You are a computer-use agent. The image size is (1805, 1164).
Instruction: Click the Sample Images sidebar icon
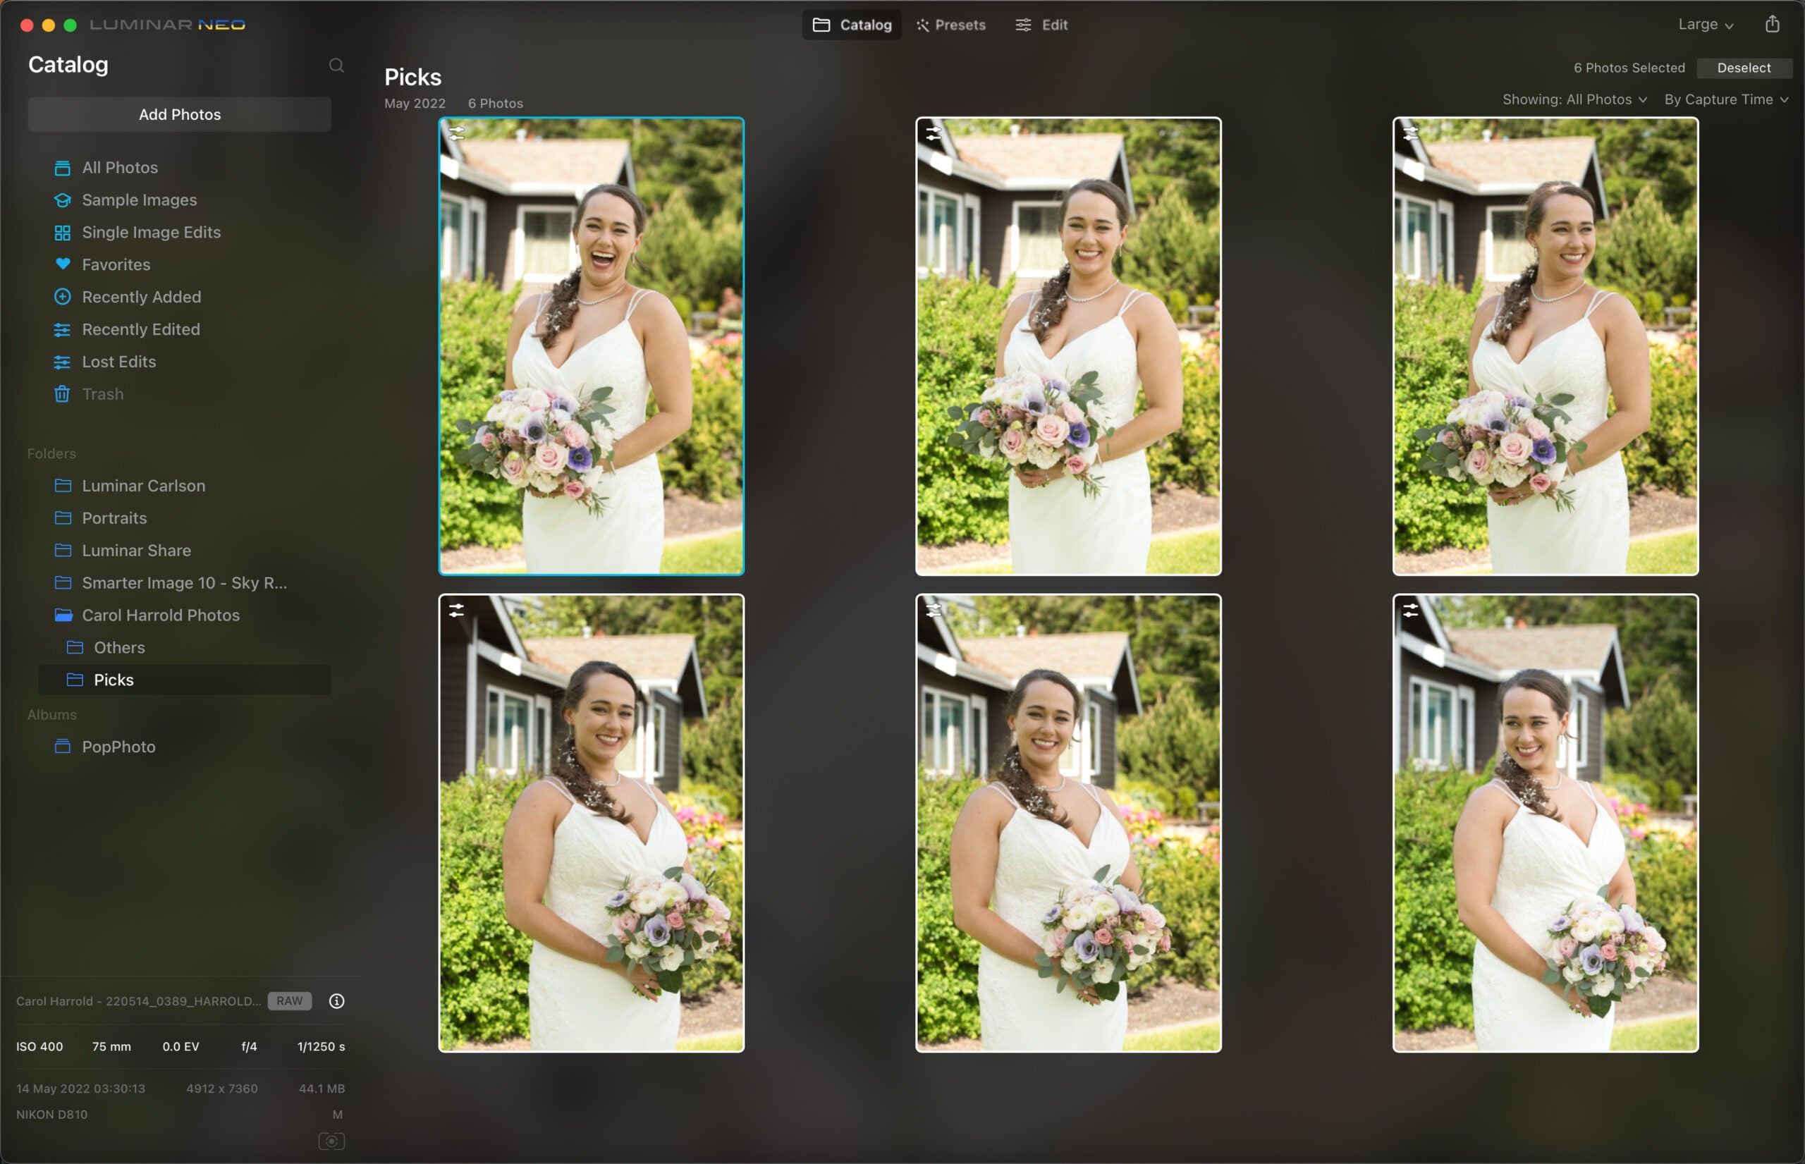63,200
